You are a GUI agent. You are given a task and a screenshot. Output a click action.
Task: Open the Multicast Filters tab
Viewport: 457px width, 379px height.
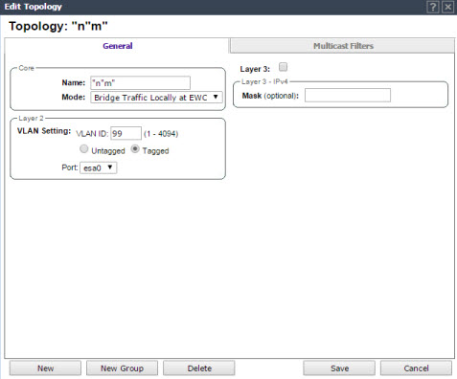click(x=343, y=46)
